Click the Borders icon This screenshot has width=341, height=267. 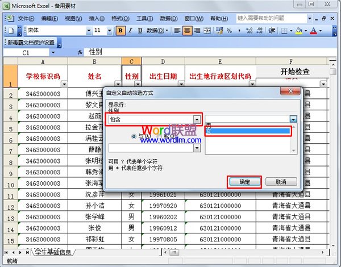pyautogui.click(x=284, y=31)
